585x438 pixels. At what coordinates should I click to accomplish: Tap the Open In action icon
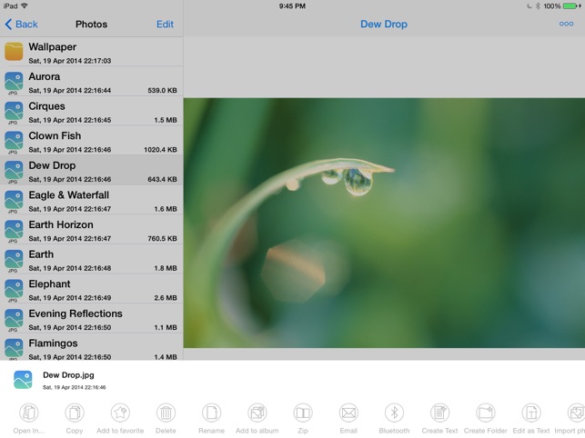[28, 413]
